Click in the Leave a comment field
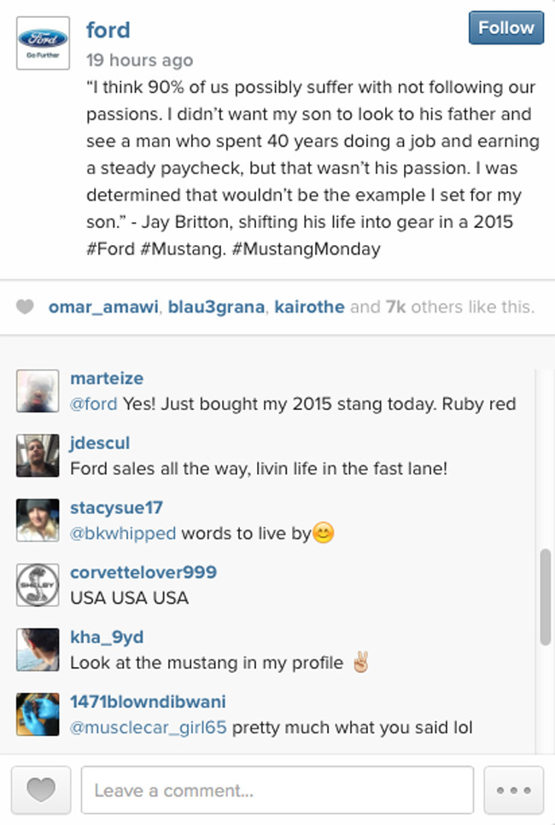 (277, 790)
